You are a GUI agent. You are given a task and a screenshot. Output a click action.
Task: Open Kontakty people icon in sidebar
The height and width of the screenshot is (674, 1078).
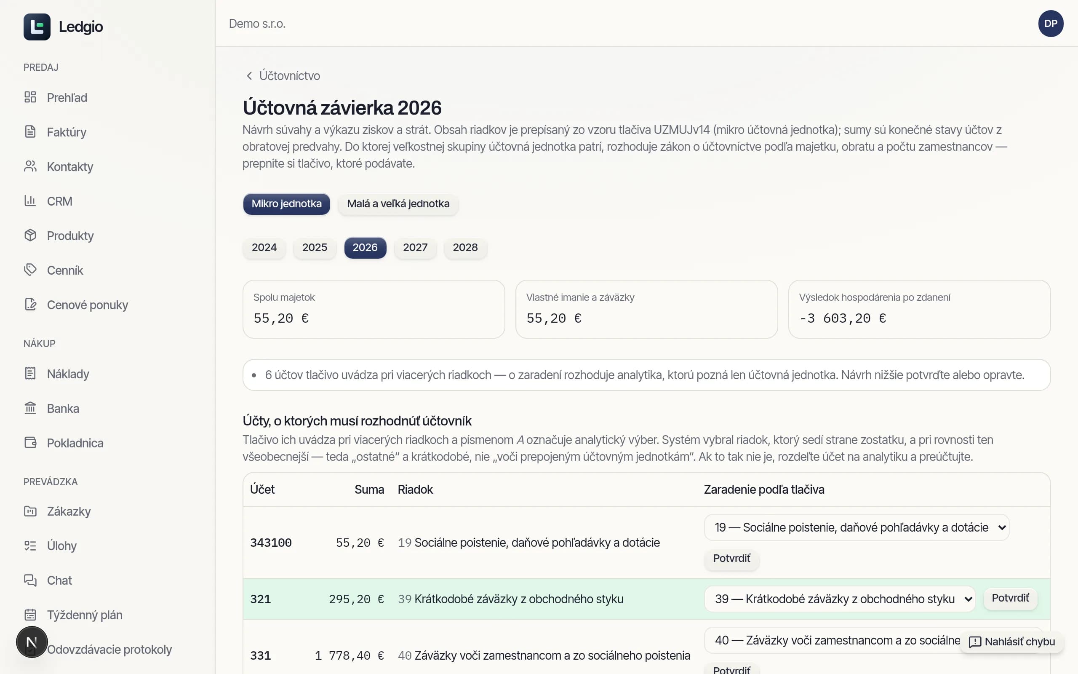tap(30, 166)
